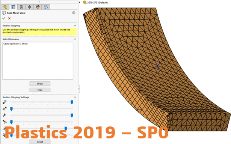Open the DisplayManager color-ball tab

[x=38, y=7]
